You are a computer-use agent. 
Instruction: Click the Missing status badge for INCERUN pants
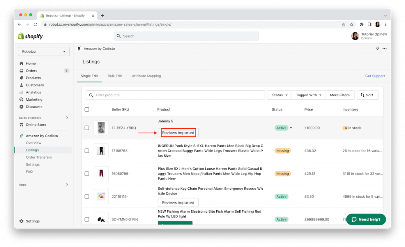click(282, 151)
